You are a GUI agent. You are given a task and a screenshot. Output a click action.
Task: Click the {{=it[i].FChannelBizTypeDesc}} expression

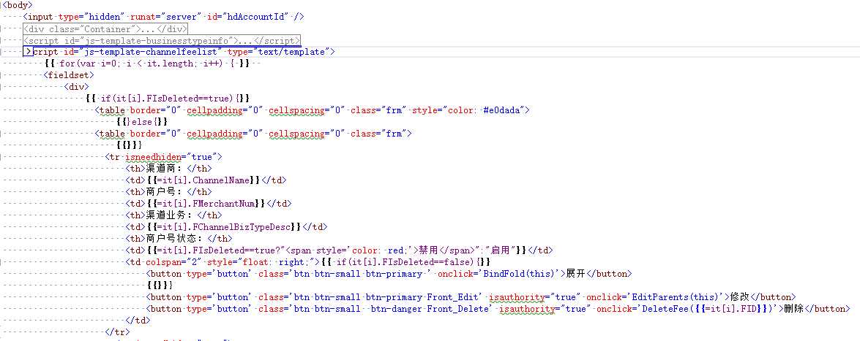(x=224, y=226)
